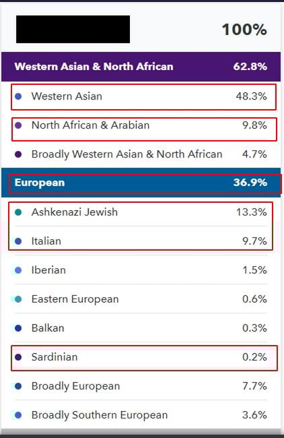
Task: Select Broadly Southern European entry
Action: pyautogui.click(x=141, y=415)
